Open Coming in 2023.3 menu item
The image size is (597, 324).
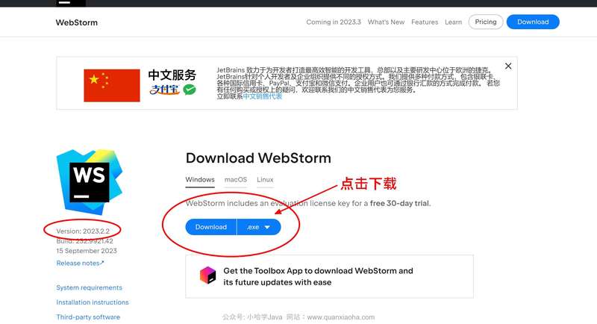pos(334,22)
